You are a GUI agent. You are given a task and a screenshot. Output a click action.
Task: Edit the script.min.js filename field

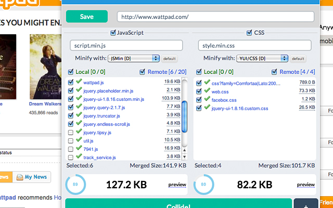click(x=126, y=45)
